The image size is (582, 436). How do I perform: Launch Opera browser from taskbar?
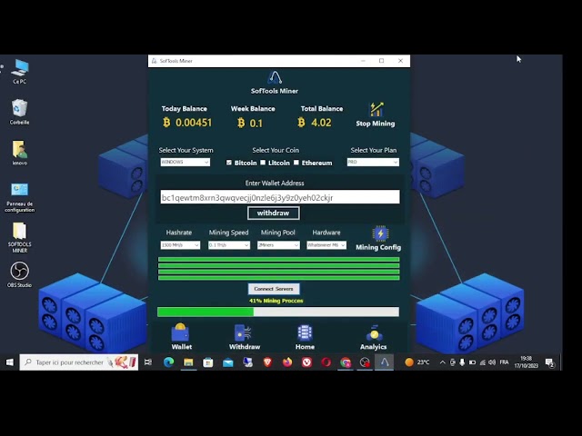pos(326,362)
